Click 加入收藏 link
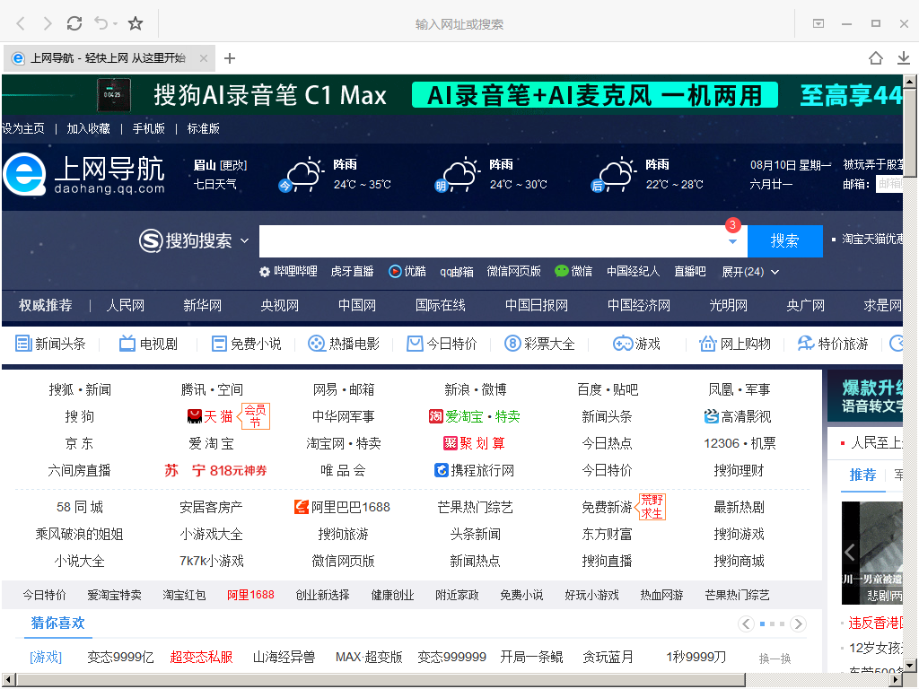 point(89,129)
